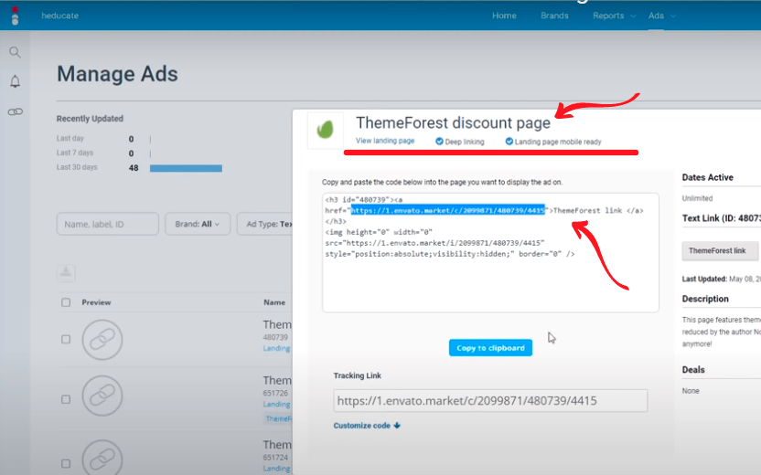Expand the Reports menu

coord(614,16)
